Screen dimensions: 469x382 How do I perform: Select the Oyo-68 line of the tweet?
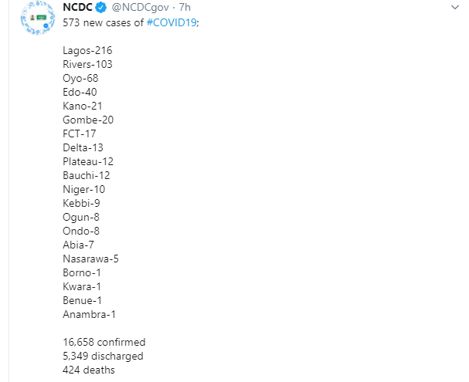click(80, 78)
